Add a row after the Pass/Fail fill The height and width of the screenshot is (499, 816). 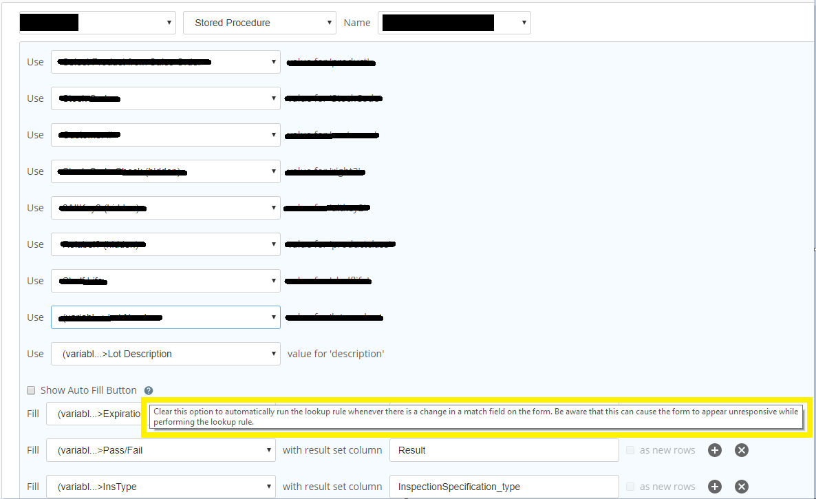tap(715, 450)
